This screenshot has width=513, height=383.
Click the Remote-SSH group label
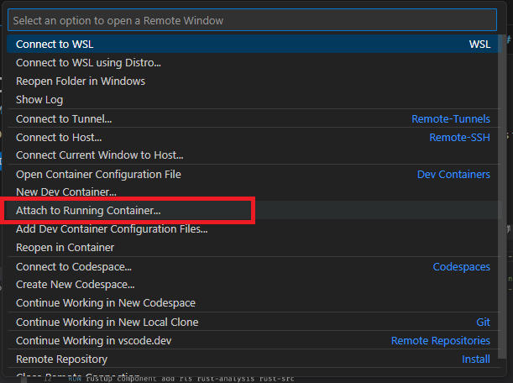(459, 137)
